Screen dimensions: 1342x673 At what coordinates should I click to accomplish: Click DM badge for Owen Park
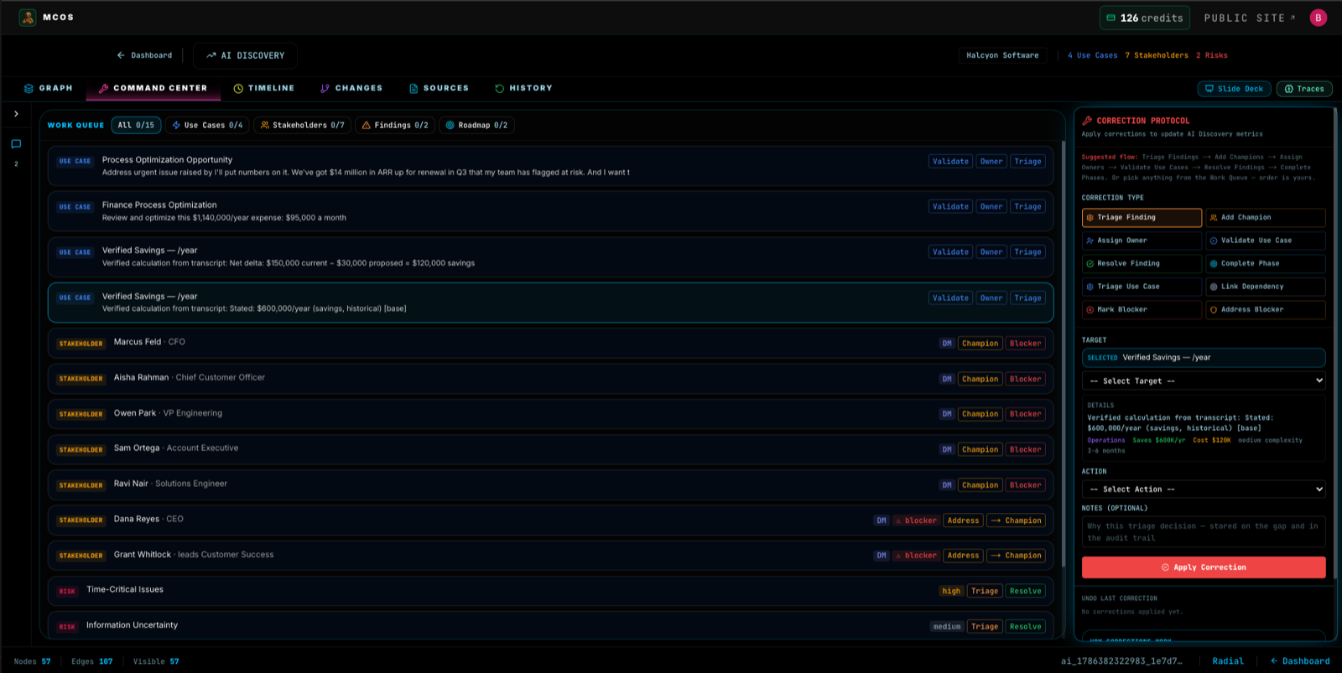(x=946, y=414)
